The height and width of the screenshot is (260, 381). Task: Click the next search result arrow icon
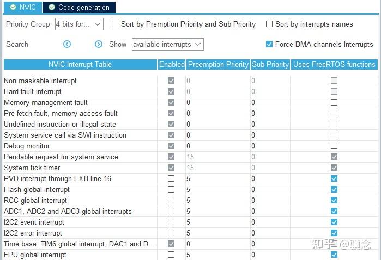pos(99,44)
